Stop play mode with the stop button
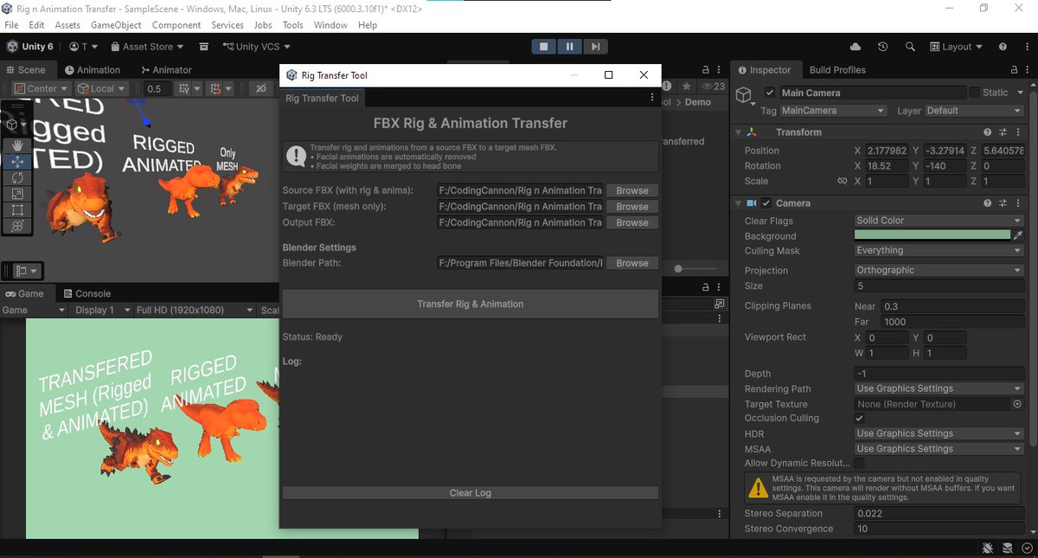The width and height of the screenshot is (1038, 558). pyautogui.click(x=543, y=47)
